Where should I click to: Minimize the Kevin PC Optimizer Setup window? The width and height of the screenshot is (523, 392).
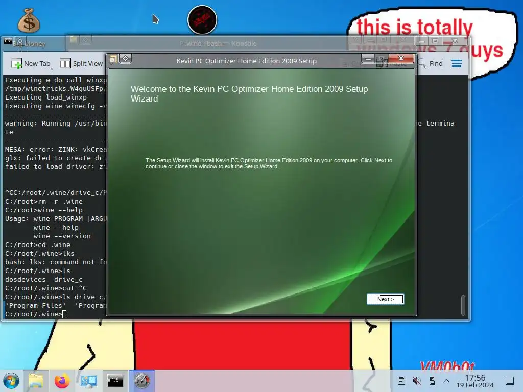[368, 59]
